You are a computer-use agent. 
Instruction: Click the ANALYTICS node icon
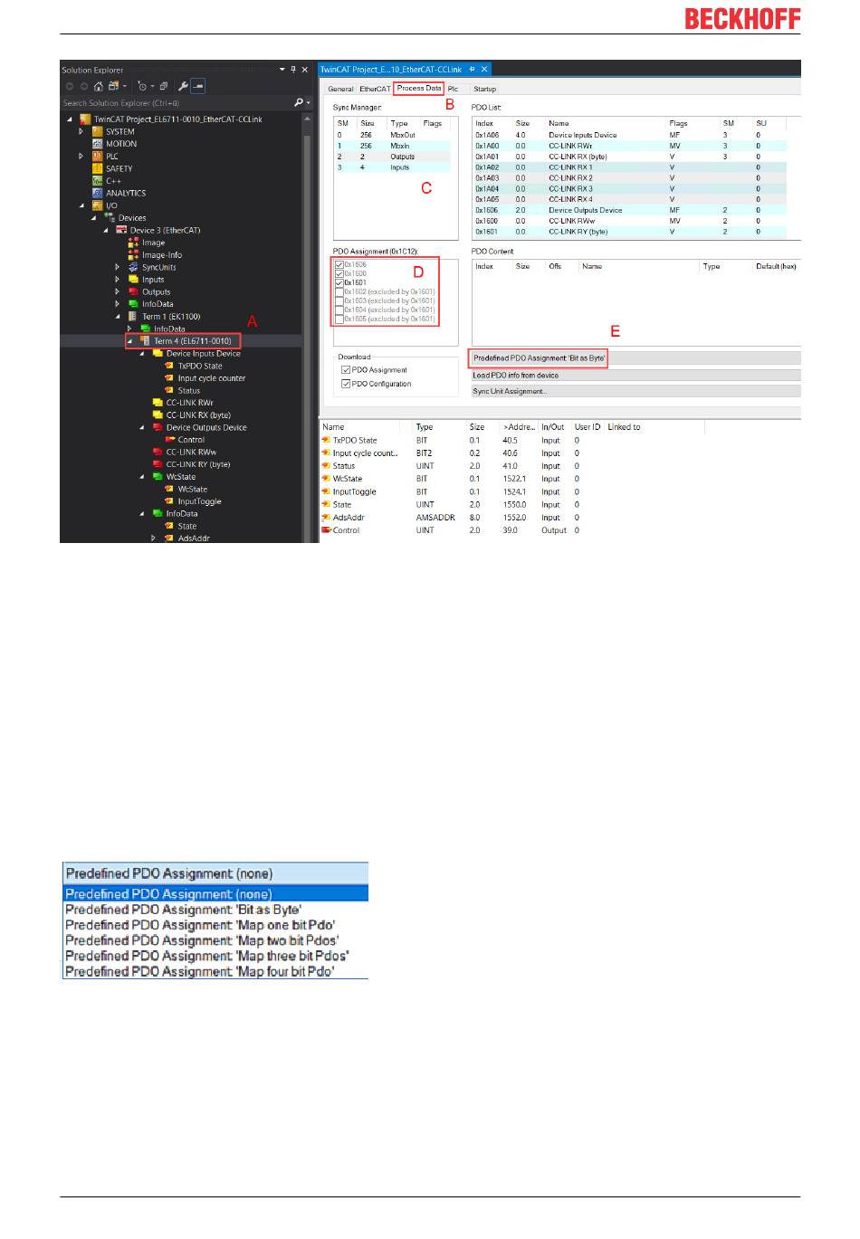click(98, 193)
